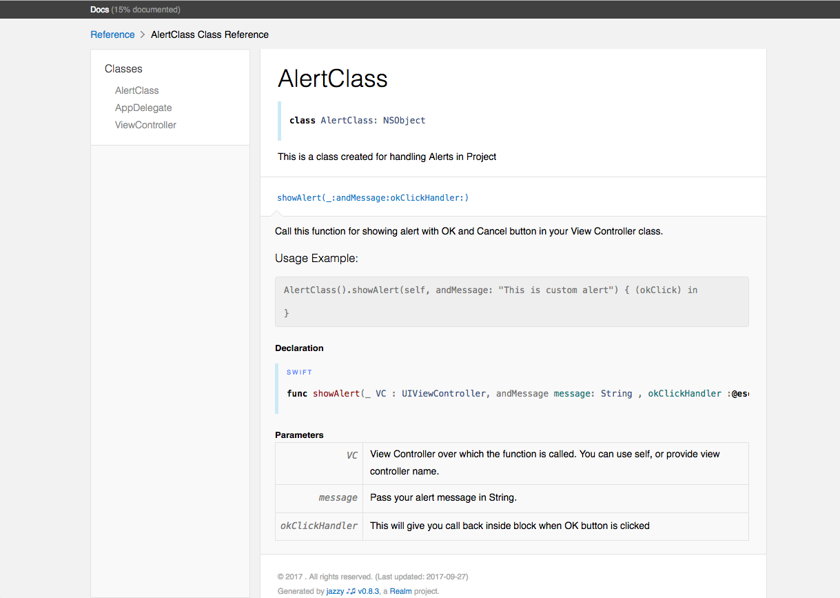Select AlertClass in the sidebar
The height and width of the screenshot is (598, 840).
(136, 90)
